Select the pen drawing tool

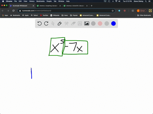(x=60, y=23)
